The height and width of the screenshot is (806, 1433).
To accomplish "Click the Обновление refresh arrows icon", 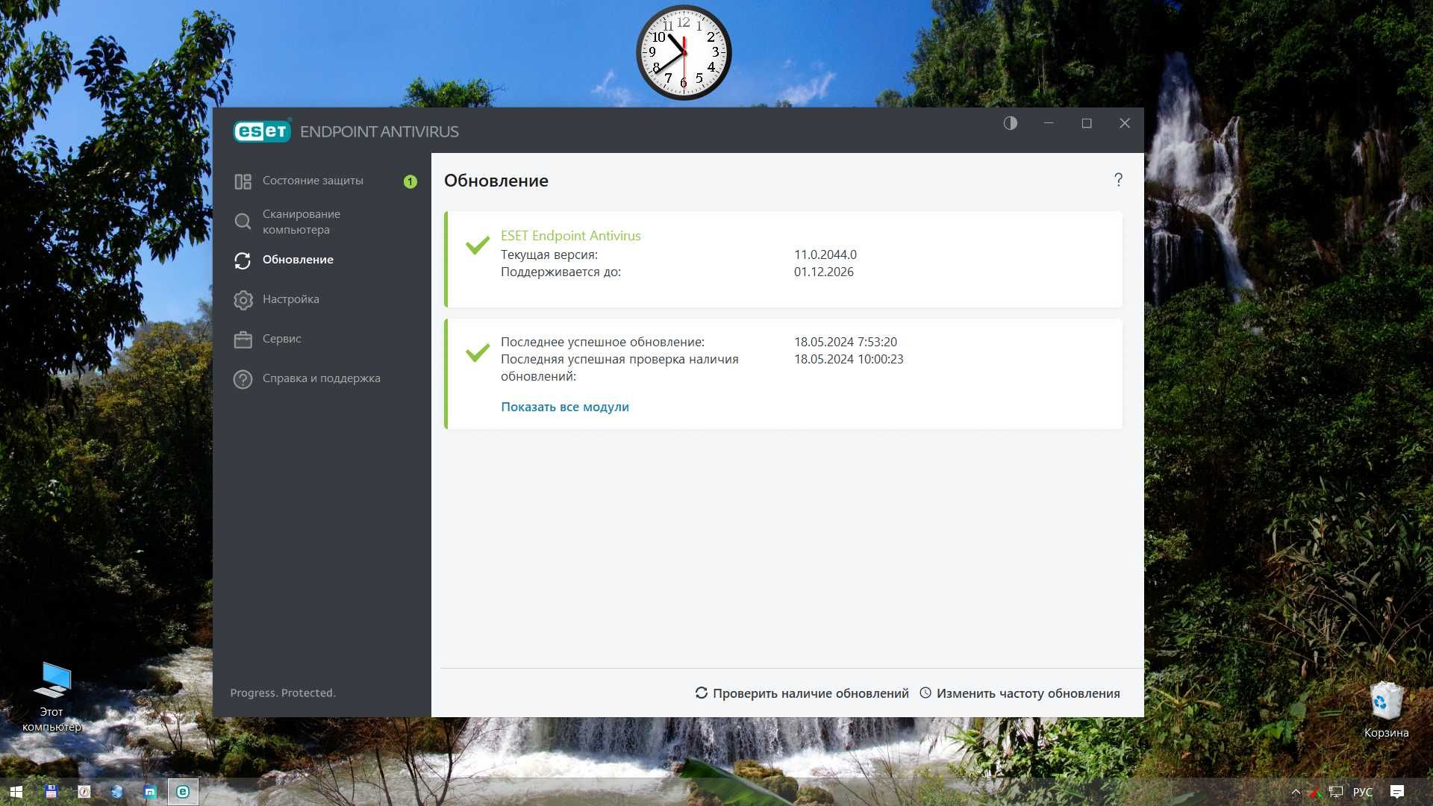I will click(243, 260).
